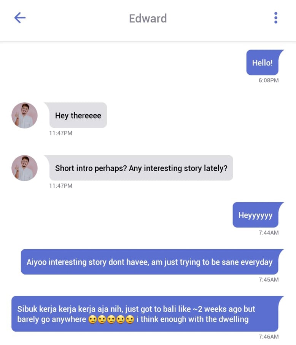Select the 'Heyyyyyy' sent message
This screenshot has width=296, height=345.
pyautogui.click(x=256, y=215)
